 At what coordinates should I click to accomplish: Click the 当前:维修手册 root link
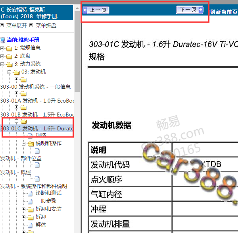tap(23, 40)
